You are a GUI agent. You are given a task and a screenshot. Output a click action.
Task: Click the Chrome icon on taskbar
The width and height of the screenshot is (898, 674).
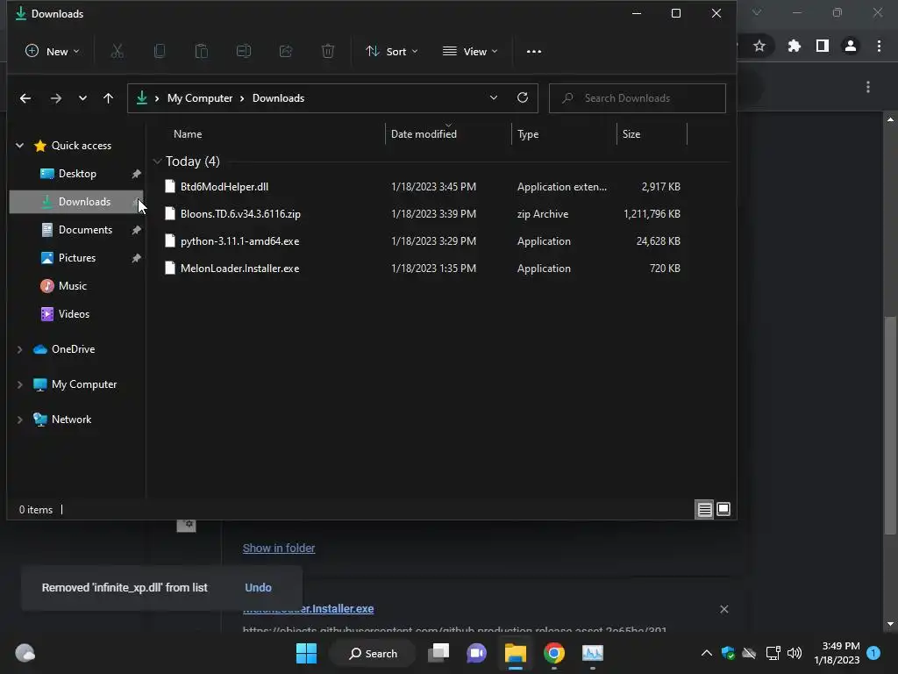[554, 653]
